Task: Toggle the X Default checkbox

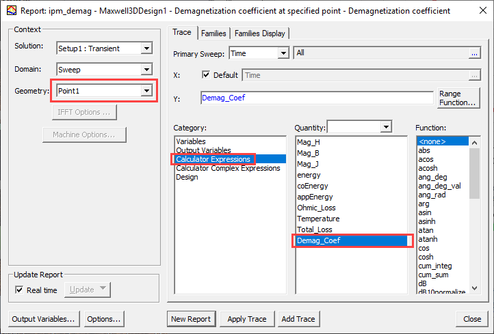Action: tap(206, 75)
